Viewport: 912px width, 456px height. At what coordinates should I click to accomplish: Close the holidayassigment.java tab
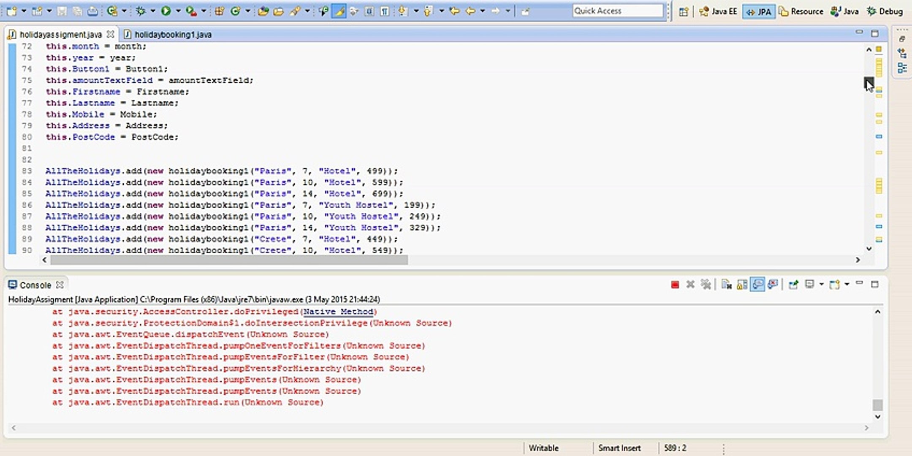(x=110, y=34)
